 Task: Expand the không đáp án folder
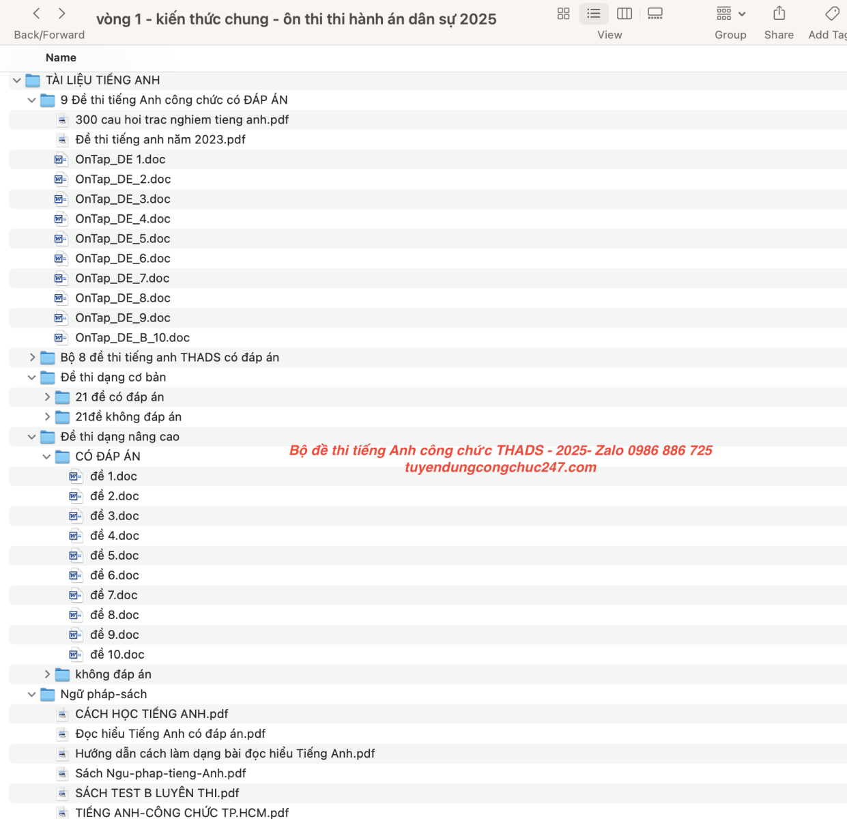47,674
